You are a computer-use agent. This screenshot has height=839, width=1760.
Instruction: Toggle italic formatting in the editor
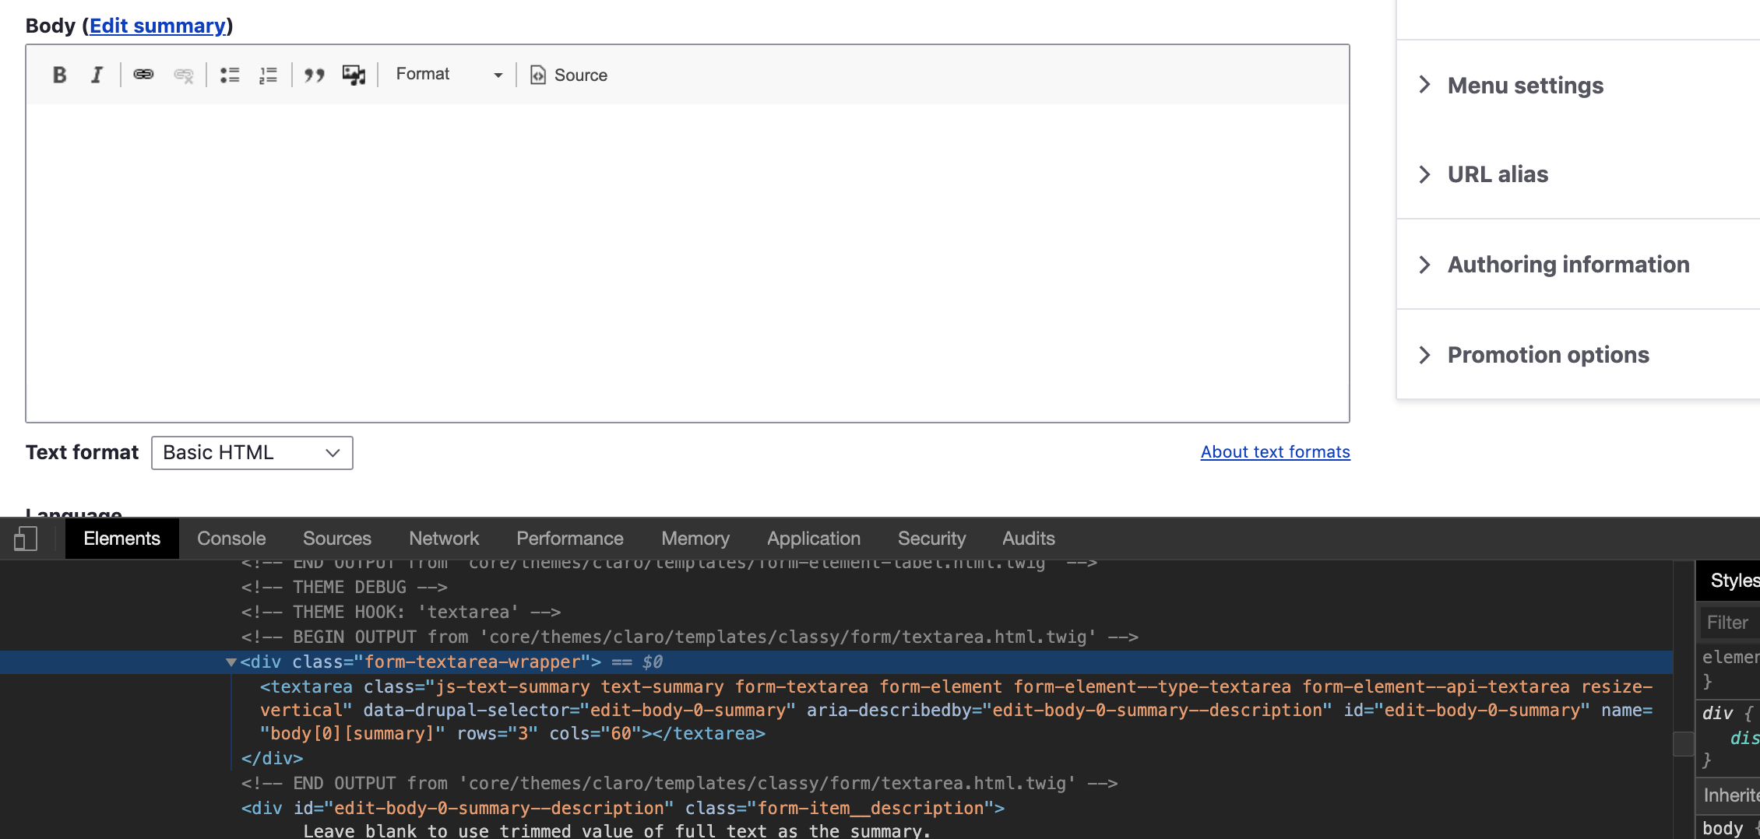pos(97,75)
